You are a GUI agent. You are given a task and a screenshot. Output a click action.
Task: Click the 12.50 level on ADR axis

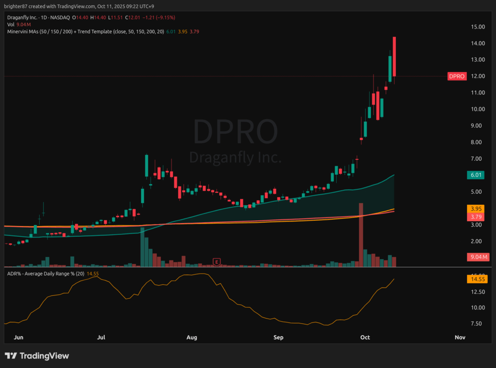(478, 292)
